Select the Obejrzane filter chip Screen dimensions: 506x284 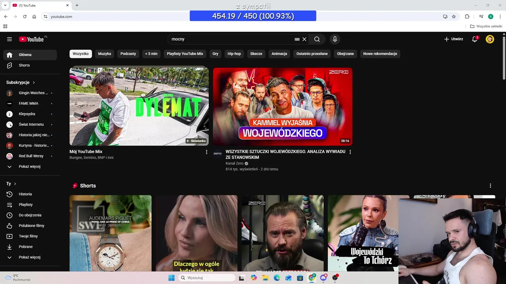(346, 54)
